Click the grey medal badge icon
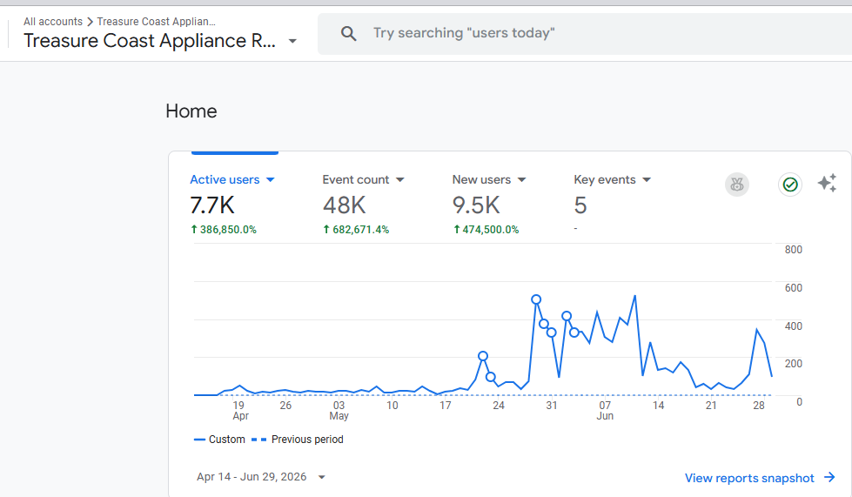The image size is (852, 497). coord(737,185)
